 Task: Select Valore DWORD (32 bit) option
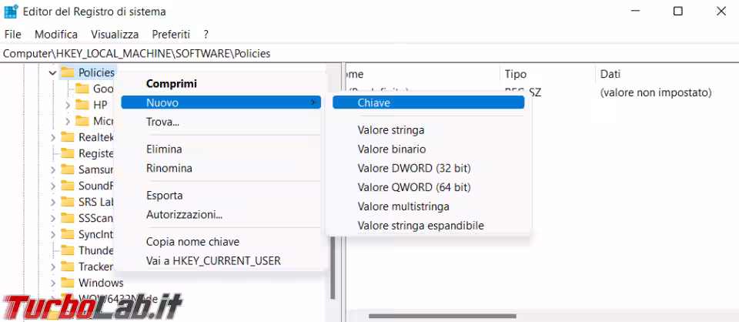click(413, 168)
